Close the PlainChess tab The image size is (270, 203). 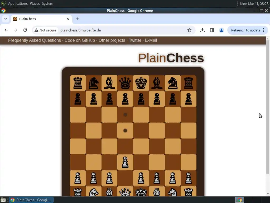pos(68,19)
